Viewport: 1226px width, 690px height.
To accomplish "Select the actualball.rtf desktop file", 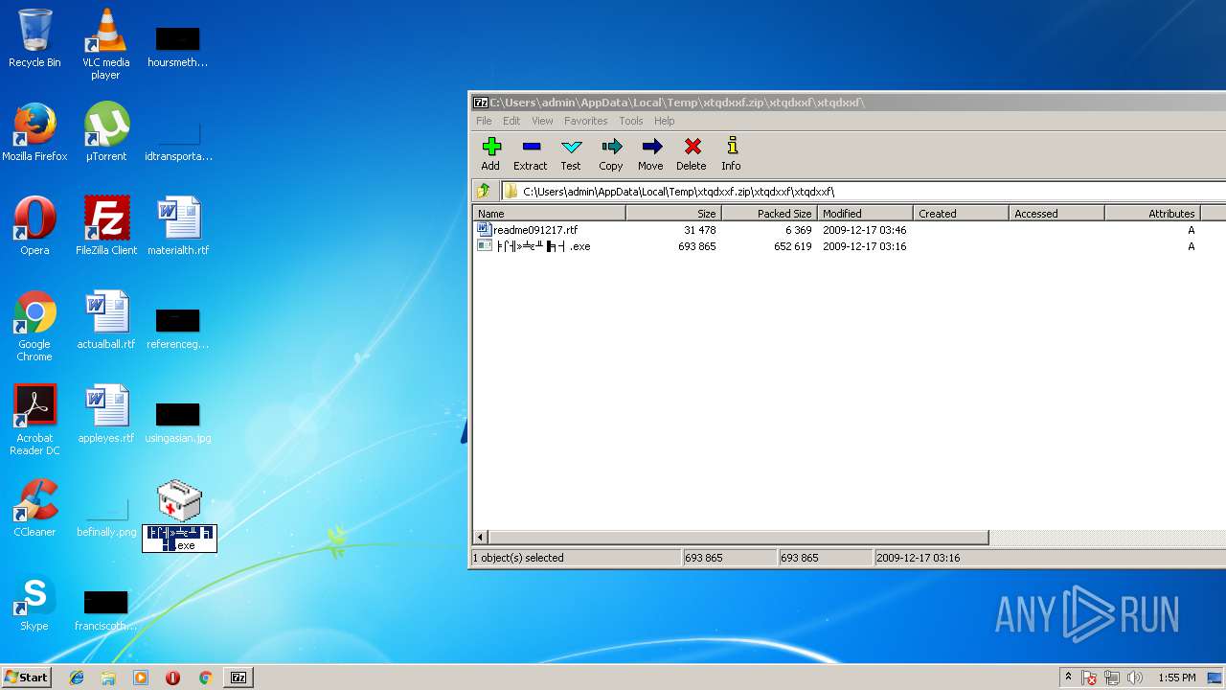I will tap(106, 320).
